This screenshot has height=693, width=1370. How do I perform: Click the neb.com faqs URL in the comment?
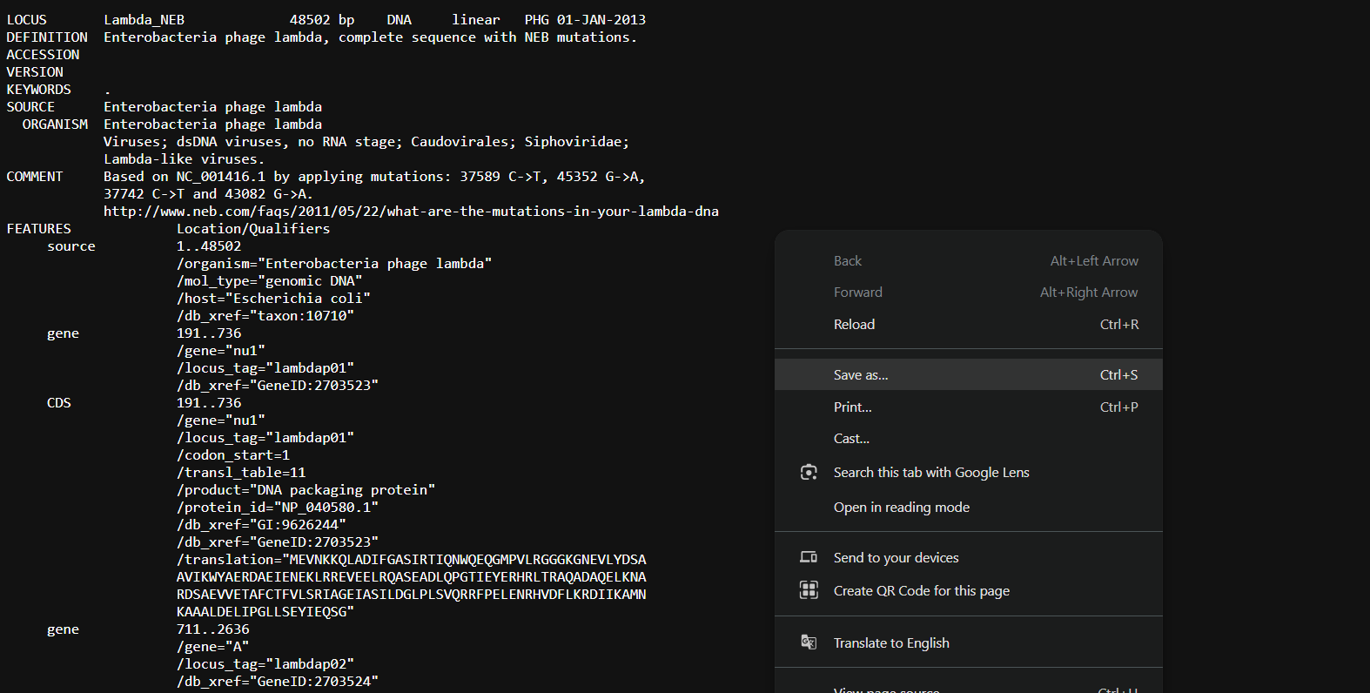411,212
